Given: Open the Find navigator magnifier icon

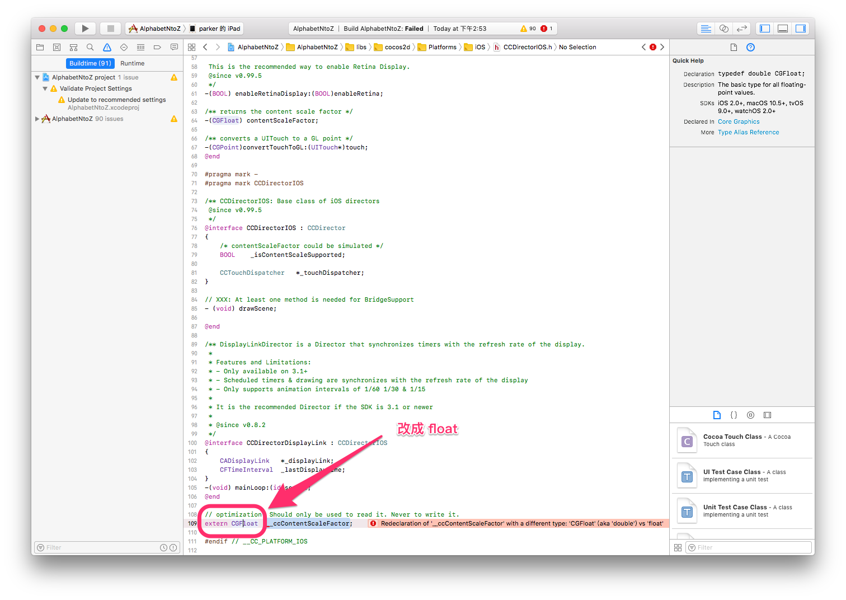Looking at the screenshot, I should tap(90, 48).
